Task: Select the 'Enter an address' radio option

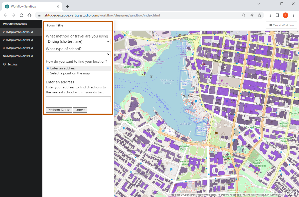Action: tap(48, 68)
